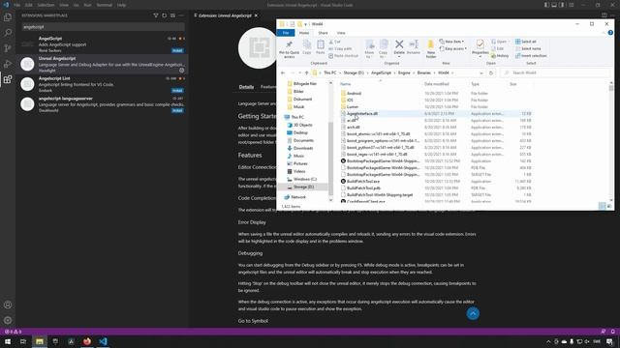Select the Android folder in file list
This screenshot has width=620, height=348.
point(354,94)
